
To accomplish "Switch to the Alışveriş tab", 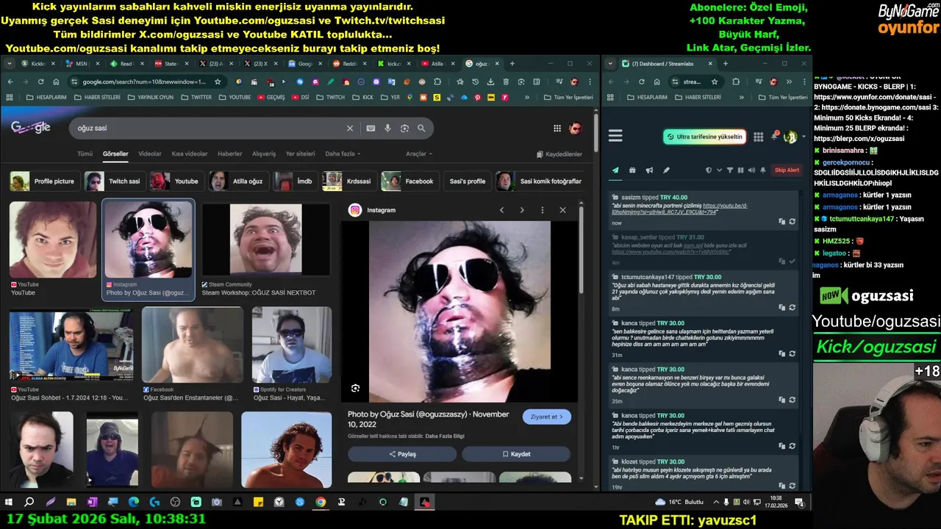I will 264,154.
